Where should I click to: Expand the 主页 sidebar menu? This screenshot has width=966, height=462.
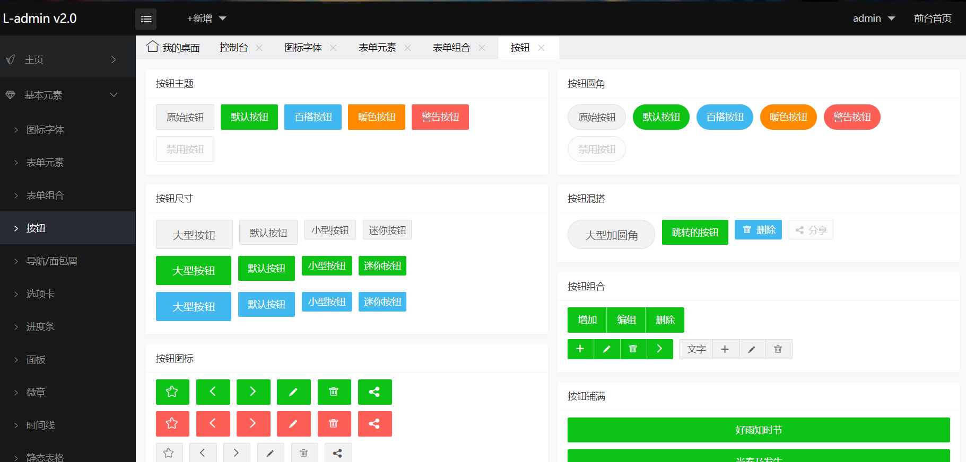[x=67, y=60]
